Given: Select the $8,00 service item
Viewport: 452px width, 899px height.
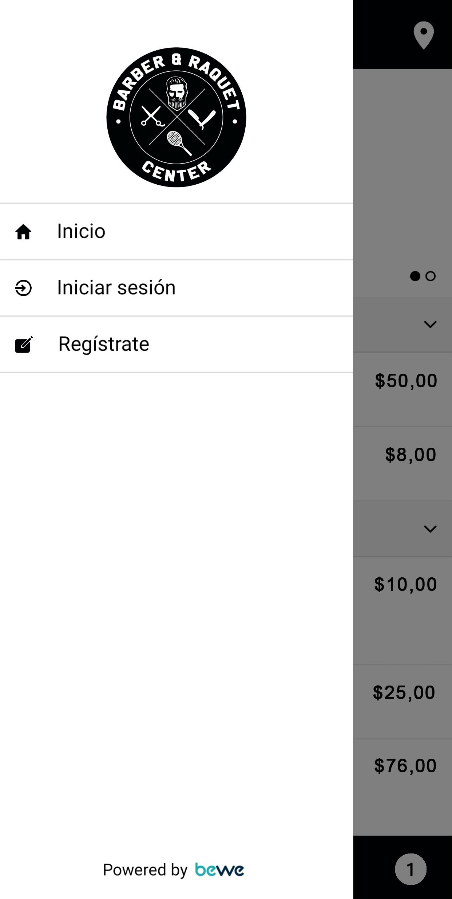Looking at the screenshot, I should 403,464.
